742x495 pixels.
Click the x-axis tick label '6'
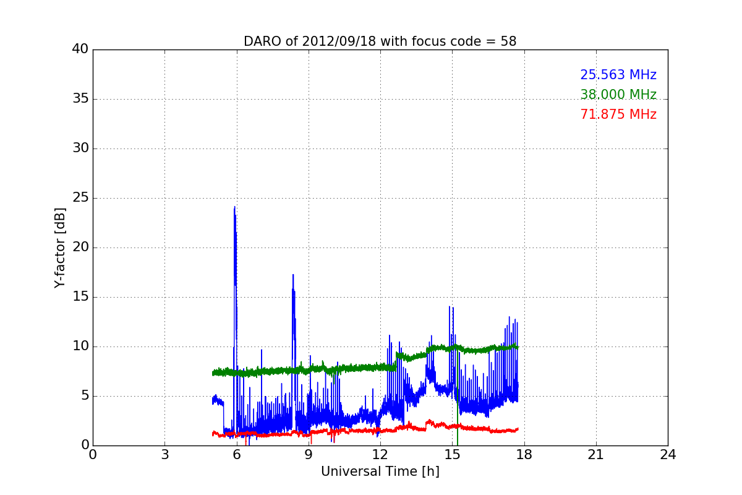coord(237,454)
